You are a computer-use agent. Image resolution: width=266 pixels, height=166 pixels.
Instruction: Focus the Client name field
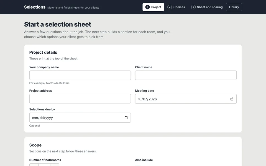point(186,75)
